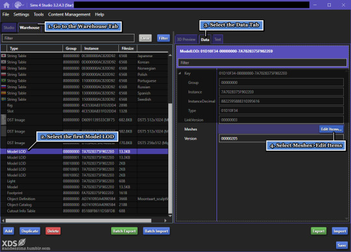Select the Cutout Info Table row
The height and width of the screenshot is (252, 351).
point(84,210)
